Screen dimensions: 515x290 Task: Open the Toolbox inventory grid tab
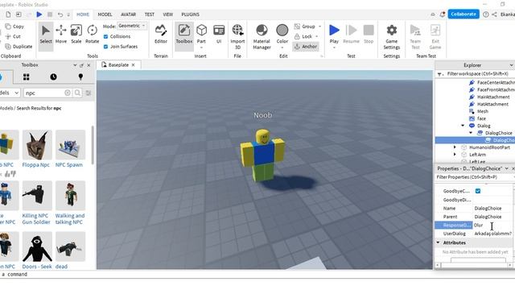coord(27,77)
